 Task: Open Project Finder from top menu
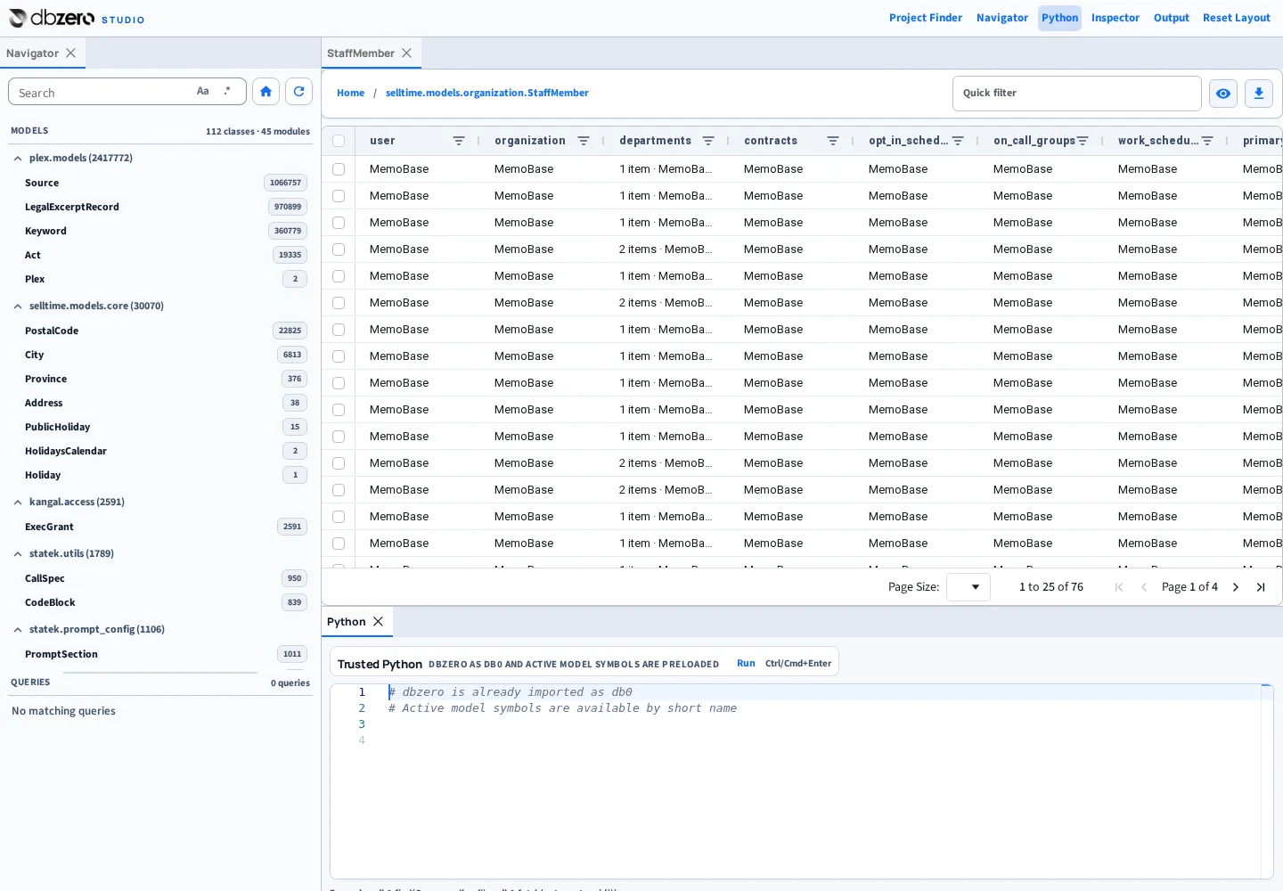tap(926, 18)
